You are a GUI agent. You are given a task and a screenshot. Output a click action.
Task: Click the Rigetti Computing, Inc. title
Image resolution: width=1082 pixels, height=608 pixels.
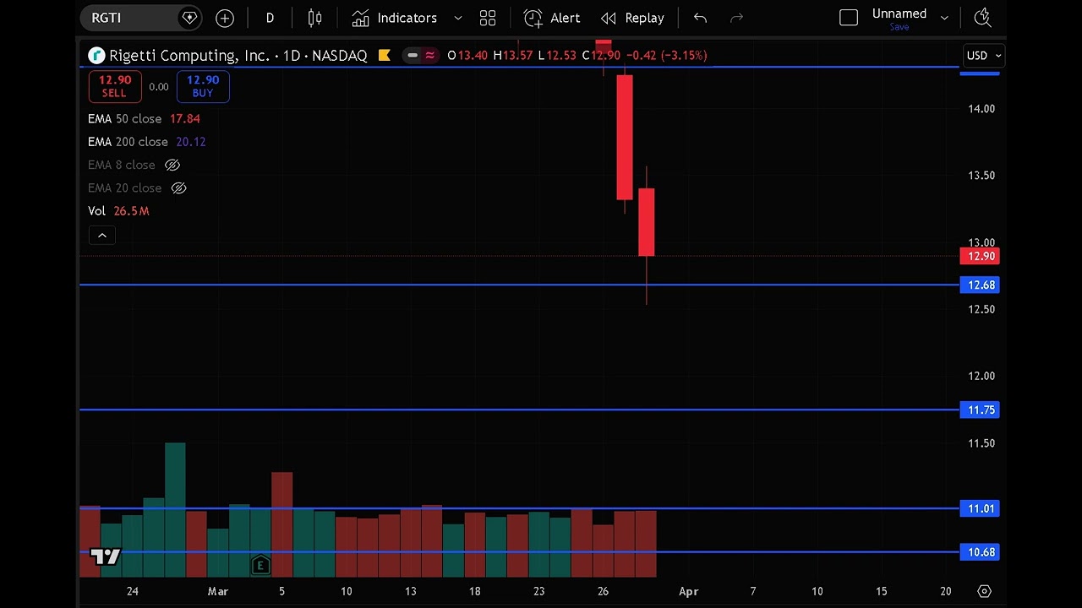[x=189, y=56]
